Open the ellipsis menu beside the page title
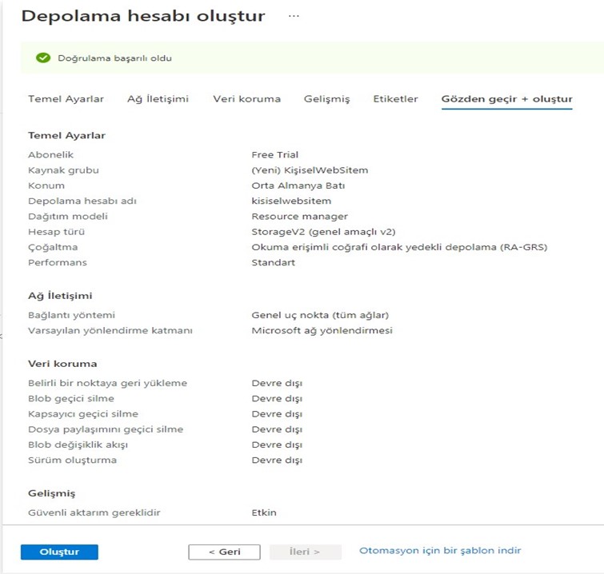The width and height of the screenshot is (604, 574). pyautogui.click(x=294, y=16)
